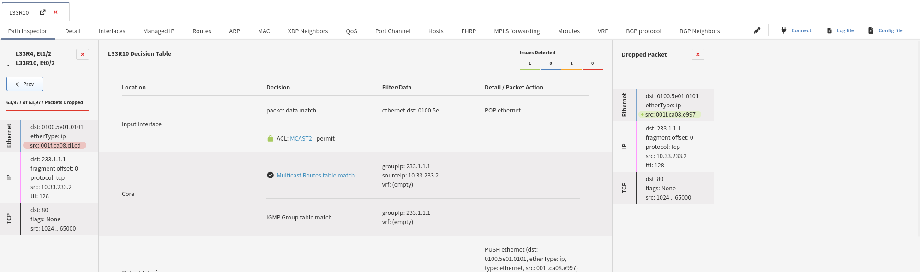The image size is (920, 272).
Task: Open the MPLS forwarding tab
Action: 517,31
